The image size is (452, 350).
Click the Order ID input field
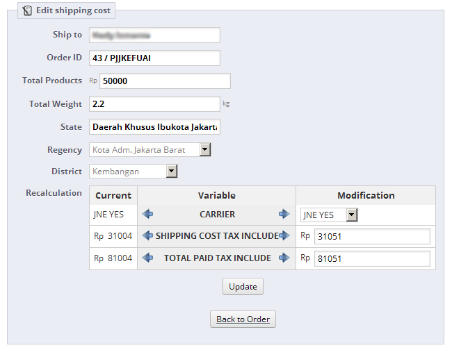coord(154,58)
